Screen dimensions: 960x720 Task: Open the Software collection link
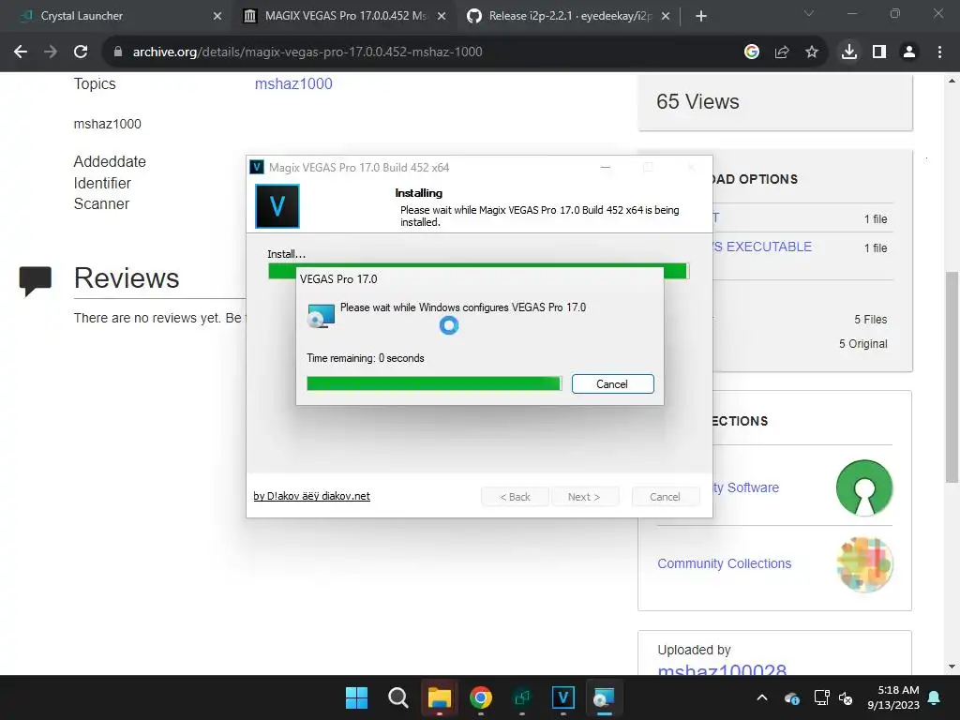pyautogui.click(x=745, y=487)
